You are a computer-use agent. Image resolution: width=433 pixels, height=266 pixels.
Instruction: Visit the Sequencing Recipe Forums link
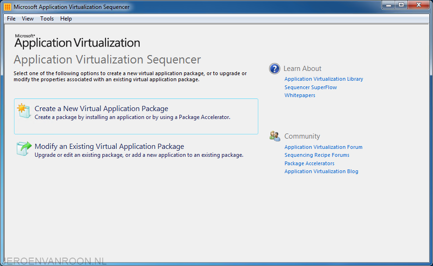(x=317, y=155)
